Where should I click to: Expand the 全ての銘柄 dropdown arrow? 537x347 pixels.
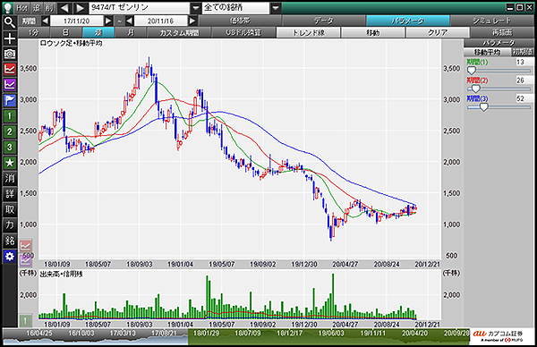point(276,8)
